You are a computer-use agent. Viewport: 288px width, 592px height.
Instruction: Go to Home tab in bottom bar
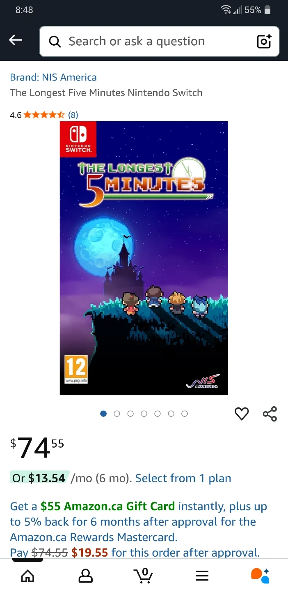pyautogui.click(x=27, y=576)
